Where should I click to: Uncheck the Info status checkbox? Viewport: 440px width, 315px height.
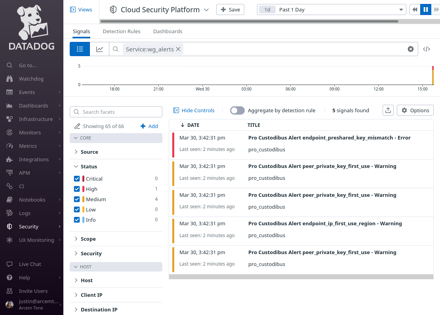pyautogui.click(x=77, y=220)
